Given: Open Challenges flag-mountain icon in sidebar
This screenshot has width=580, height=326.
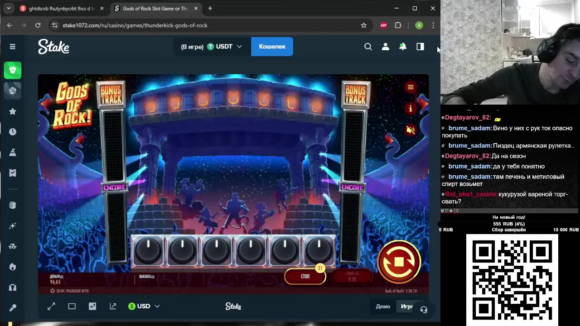Looking at the screenshot, I should [13, 153].
